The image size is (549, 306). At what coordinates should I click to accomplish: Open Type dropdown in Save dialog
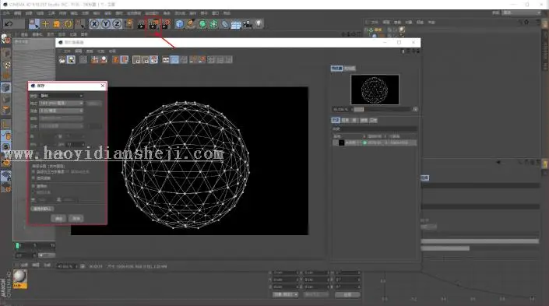coord(61,96)
